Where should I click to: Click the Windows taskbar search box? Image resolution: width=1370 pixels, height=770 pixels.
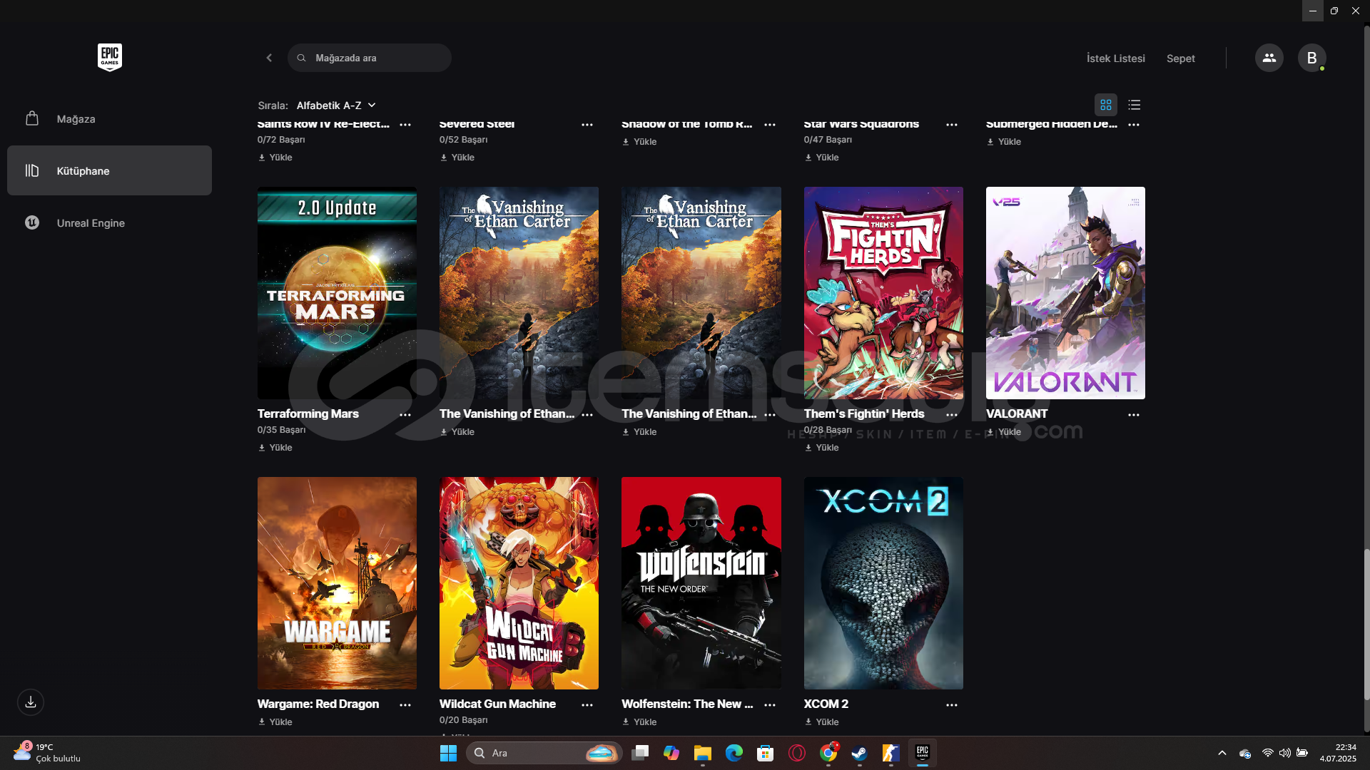coord(544,753)
